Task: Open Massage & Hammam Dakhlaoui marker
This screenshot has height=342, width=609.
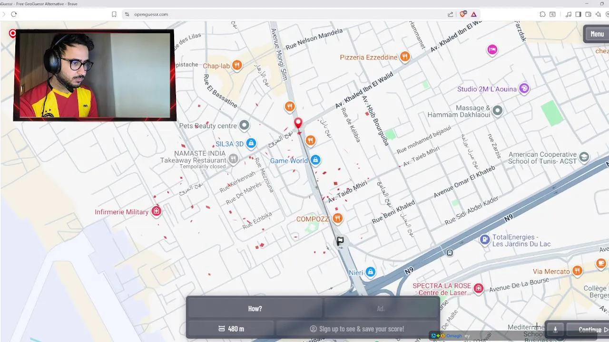Action: click(497, 111)
